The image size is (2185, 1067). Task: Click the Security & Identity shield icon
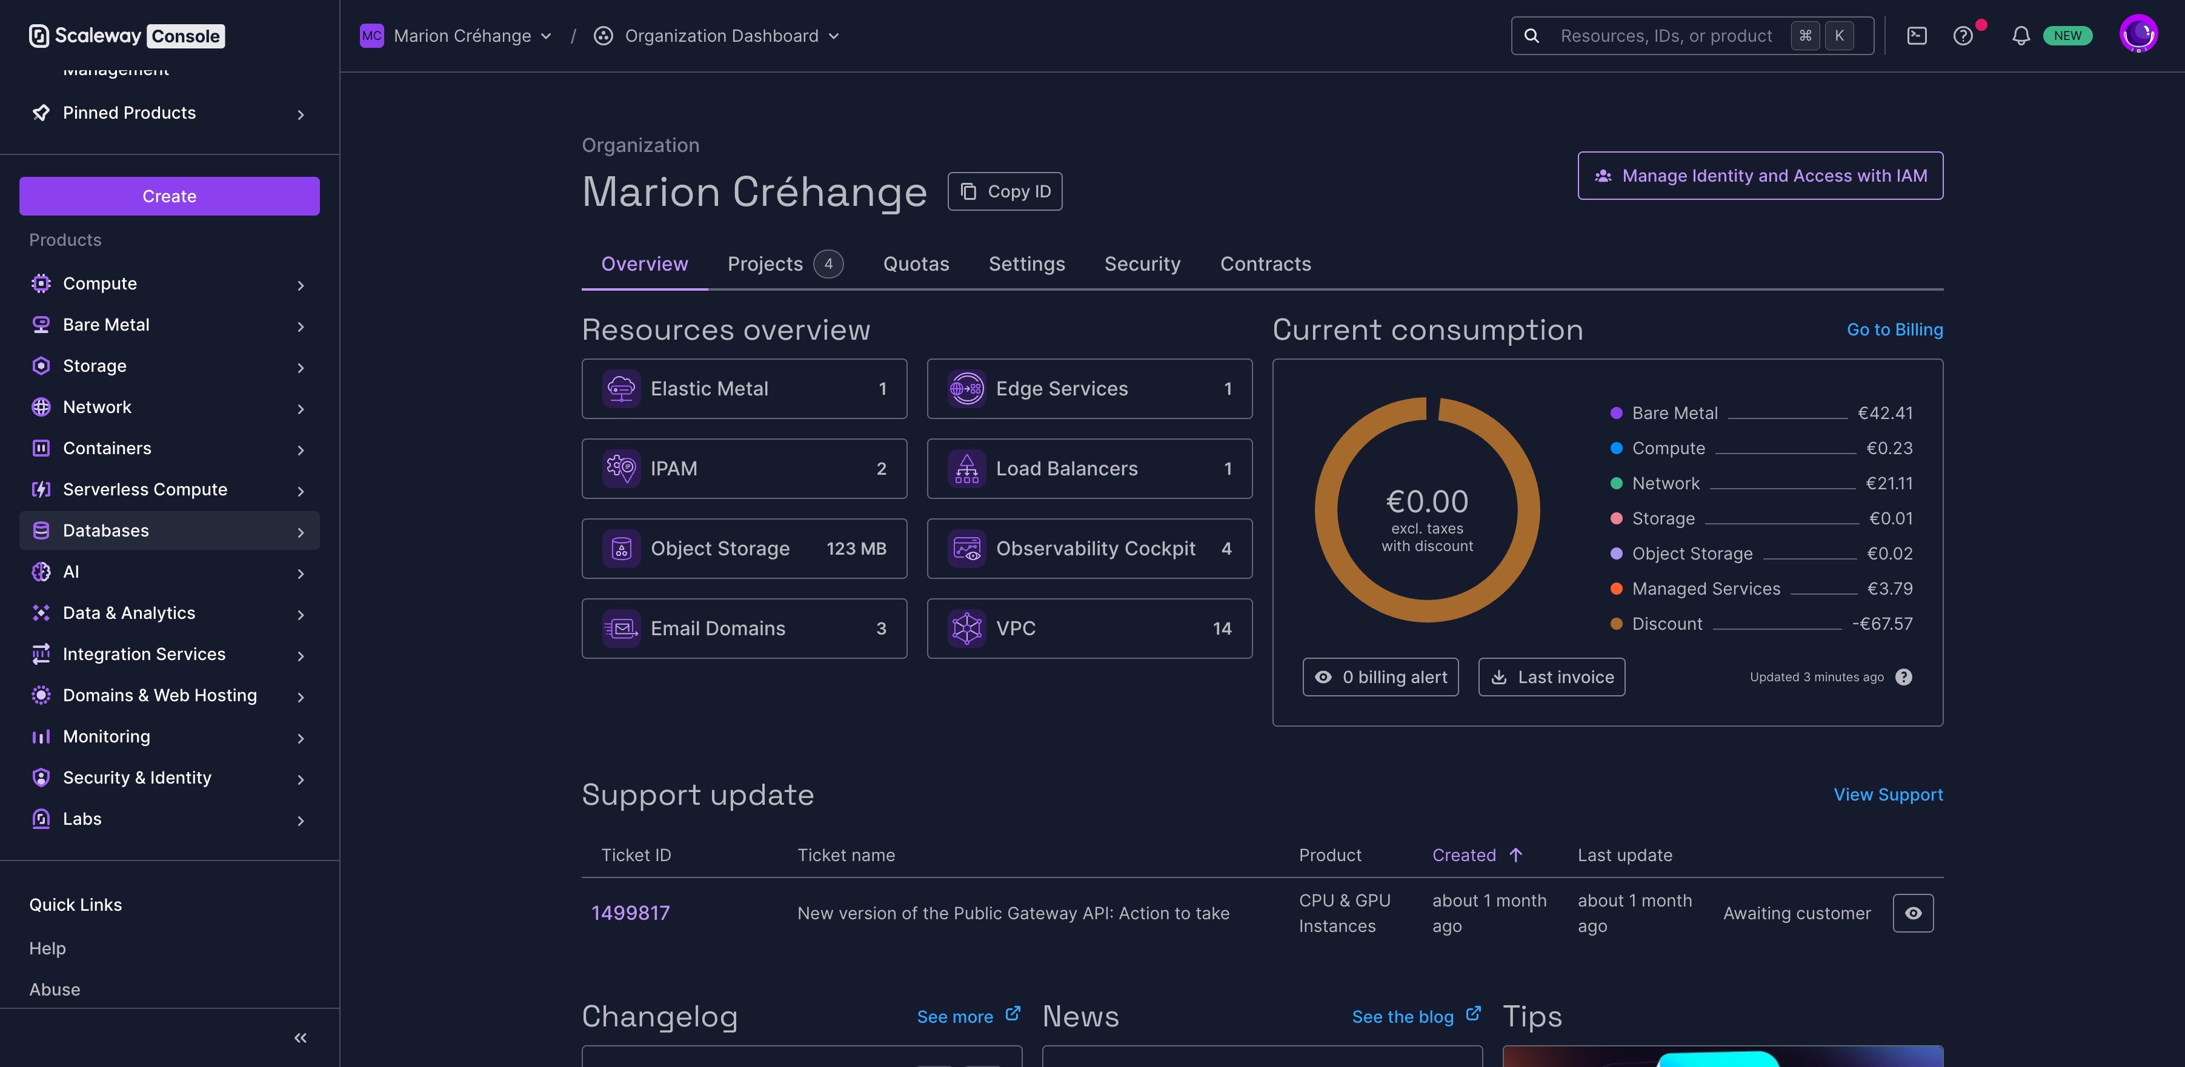coord(41,777)
